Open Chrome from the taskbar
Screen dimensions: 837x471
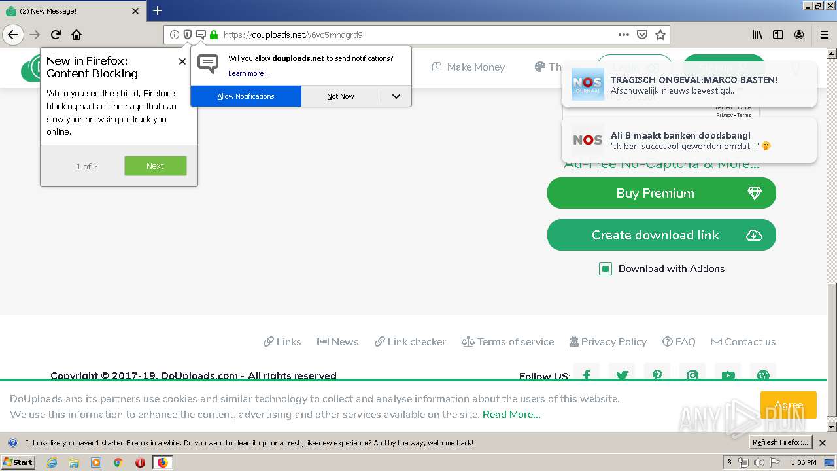[118, 462]
